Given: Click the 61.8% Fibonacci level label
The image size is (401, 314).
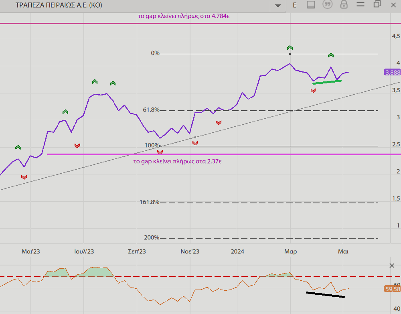Looking at the screenshot, I should (x=151, y=110).
